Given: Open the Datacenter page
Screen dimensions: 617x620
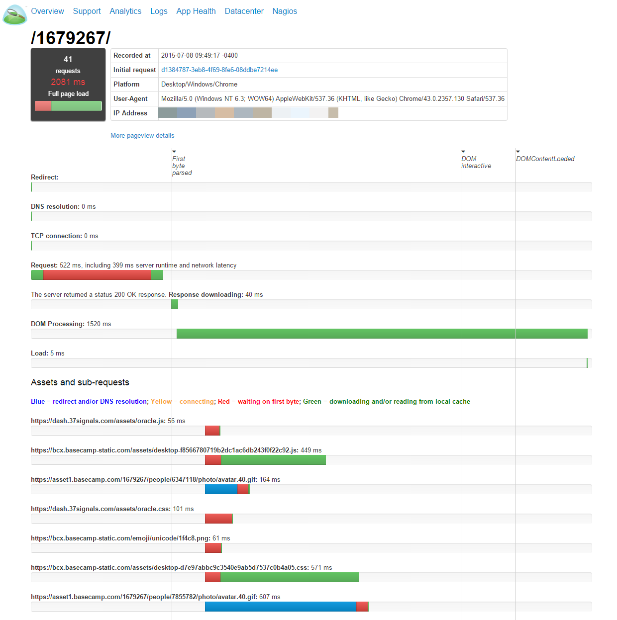Looking at the screenshot, I should 244,11.
